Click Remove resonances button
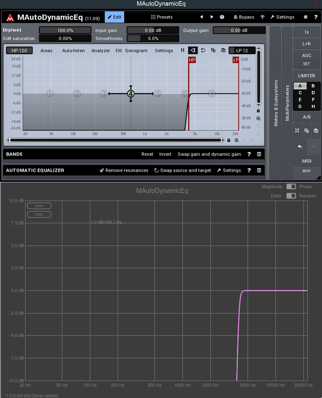 coord(124,170)
